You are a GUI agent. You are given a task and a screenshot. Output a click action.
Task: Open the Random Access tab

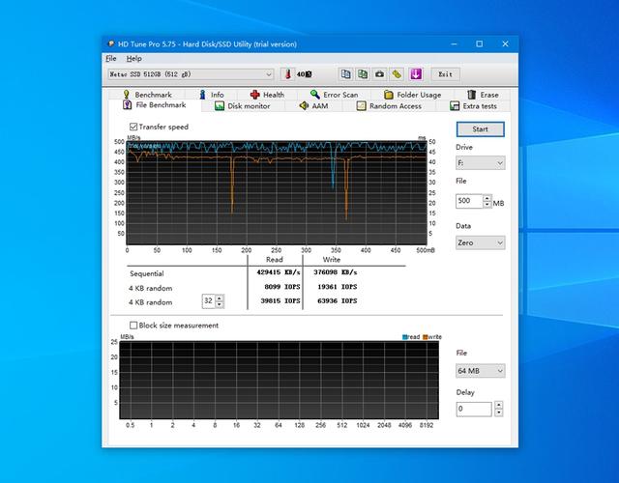389,106
